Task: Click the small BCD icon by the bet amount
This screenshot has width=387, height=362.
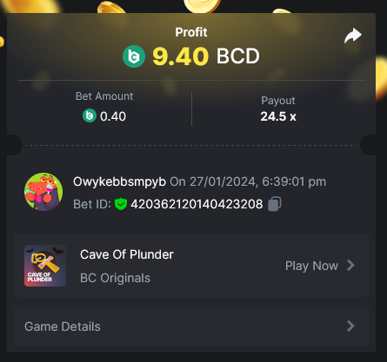Action: [x=90, y=115]
